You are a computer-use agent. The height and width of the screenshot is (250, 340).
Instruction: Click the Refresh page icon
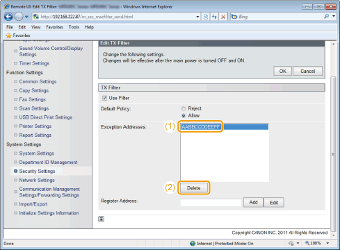[x=214, y=17]
